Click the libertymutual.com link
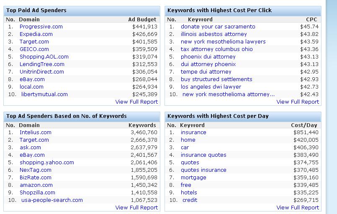The height and width of the screenshot is (214, 337). tap(44, 94)
